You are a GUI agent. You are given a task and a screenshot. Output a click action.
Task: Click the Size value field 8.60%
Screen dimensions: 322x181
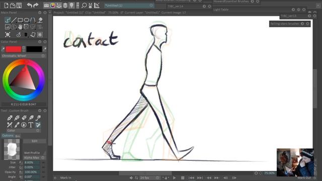click(32, 162)
